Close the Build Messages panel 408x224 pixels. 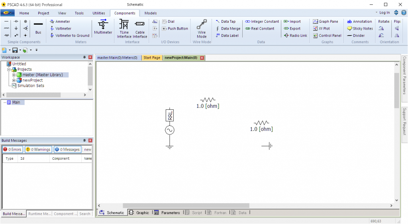coord(90,141)
